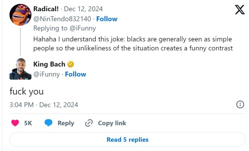Open the "3:04 PM · Dec 12, 2024" timestamp
Screen dimensions: 249x151
[44, 105]
